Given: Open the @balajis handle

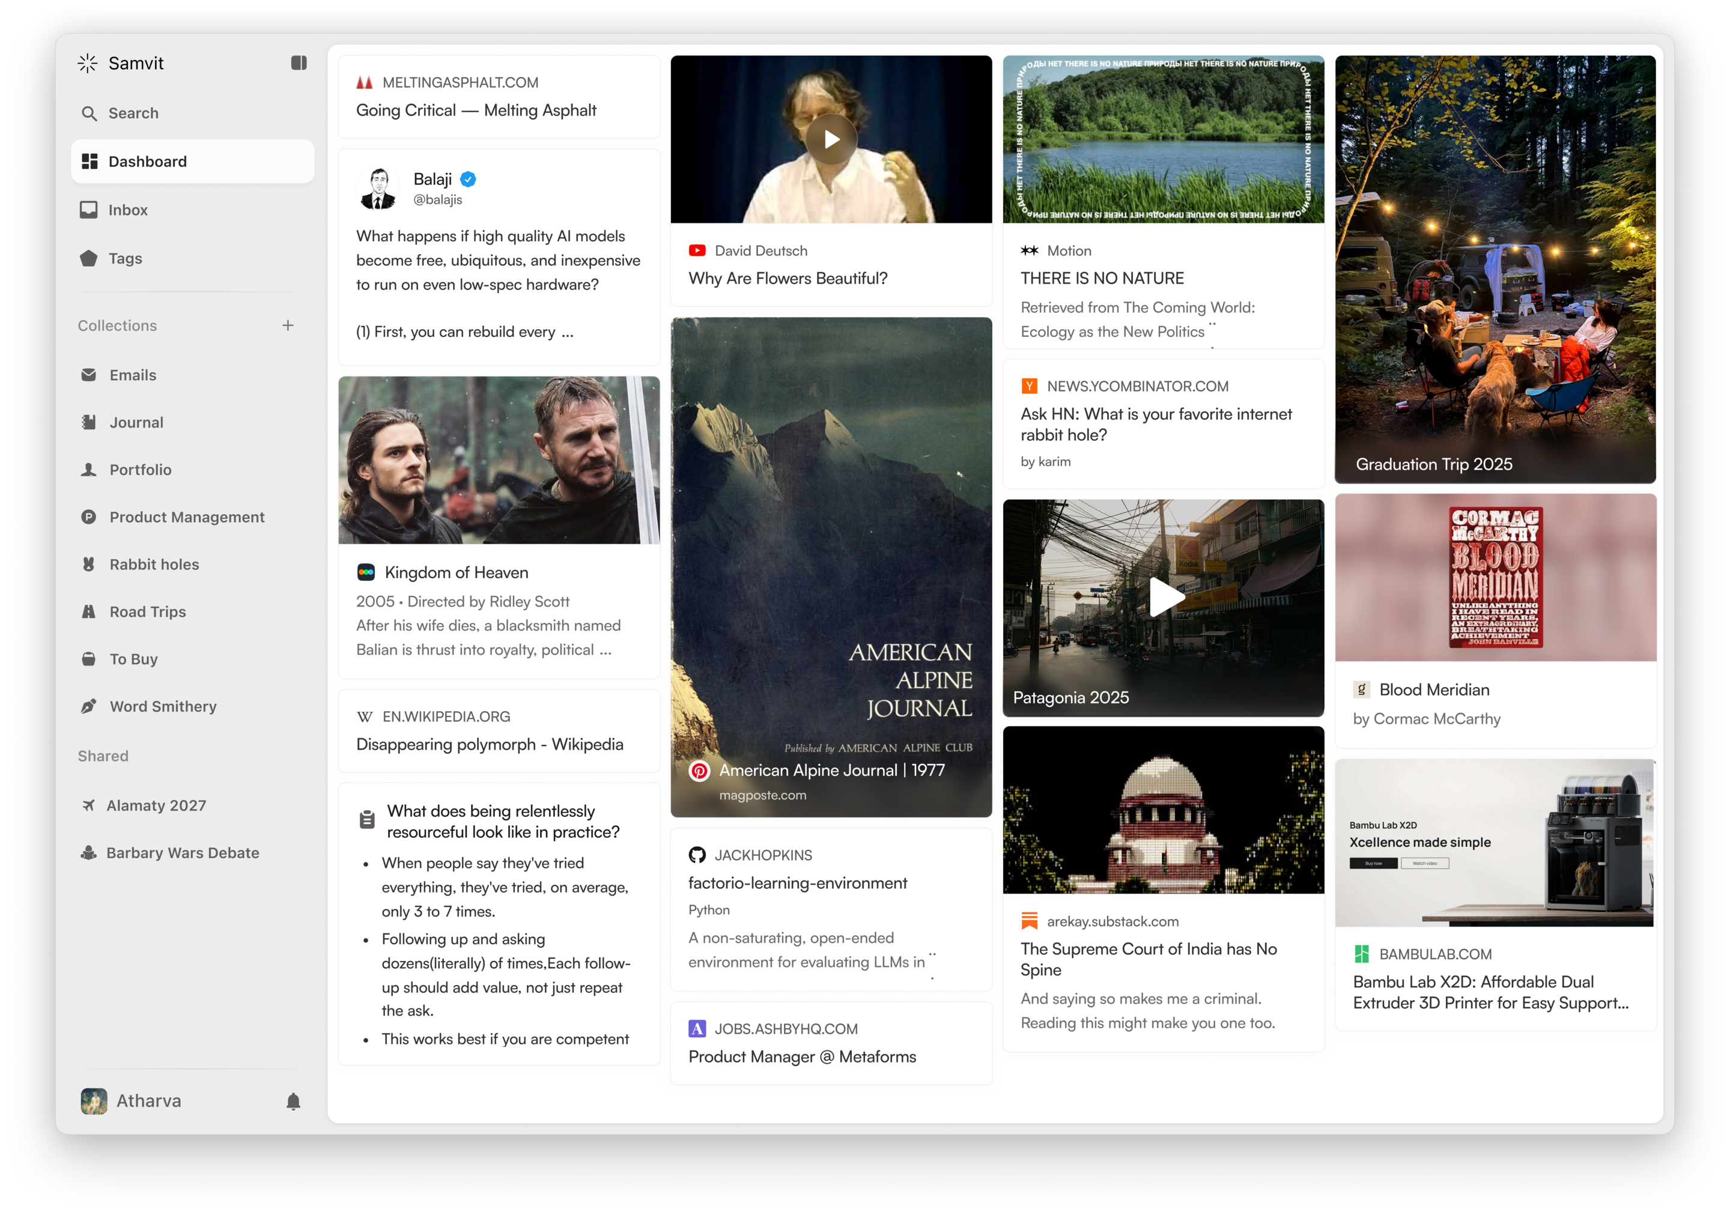Looking at the screenshot, I should [438, 199].
